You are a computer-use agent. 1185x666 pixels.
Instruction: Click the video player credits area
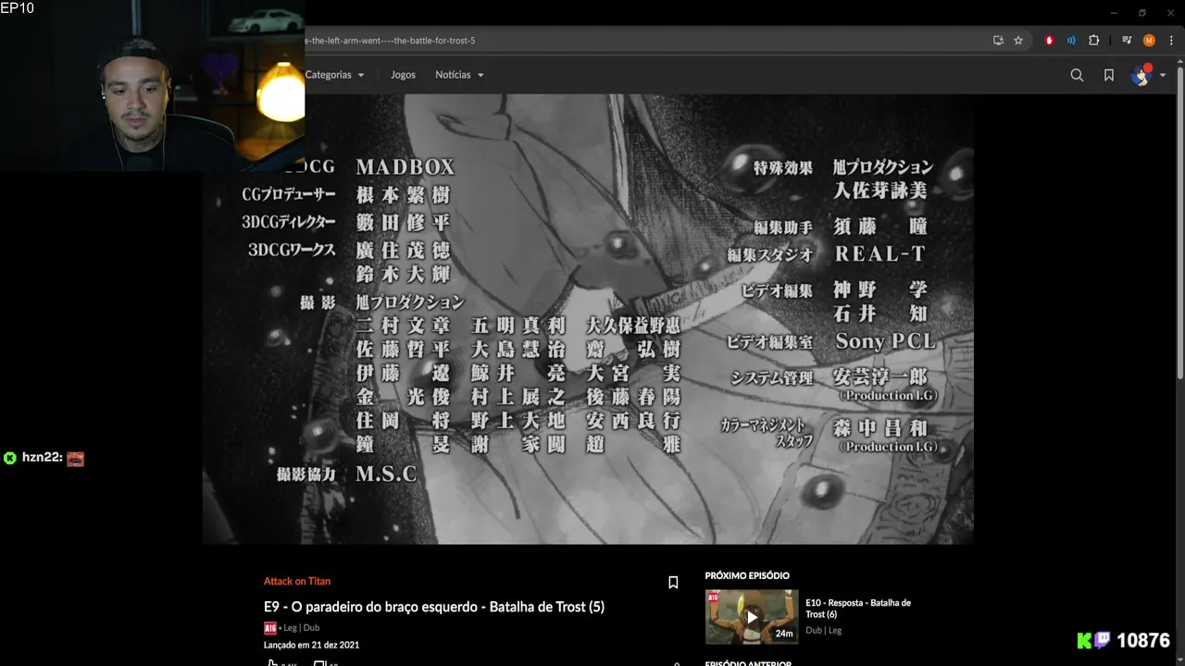[x=588, y=319]
